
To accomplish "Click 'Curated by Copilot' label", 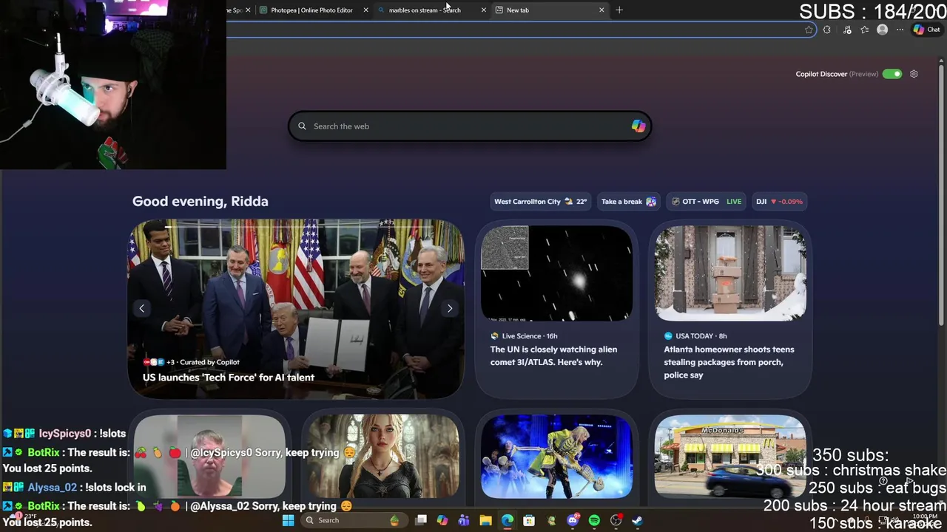I will (209, 362).
